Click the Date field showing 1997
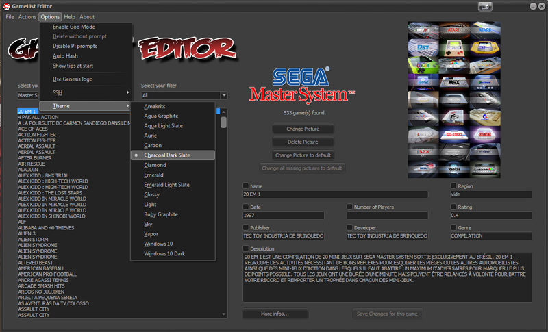This screenshot has width=548, height=332. 284,215
